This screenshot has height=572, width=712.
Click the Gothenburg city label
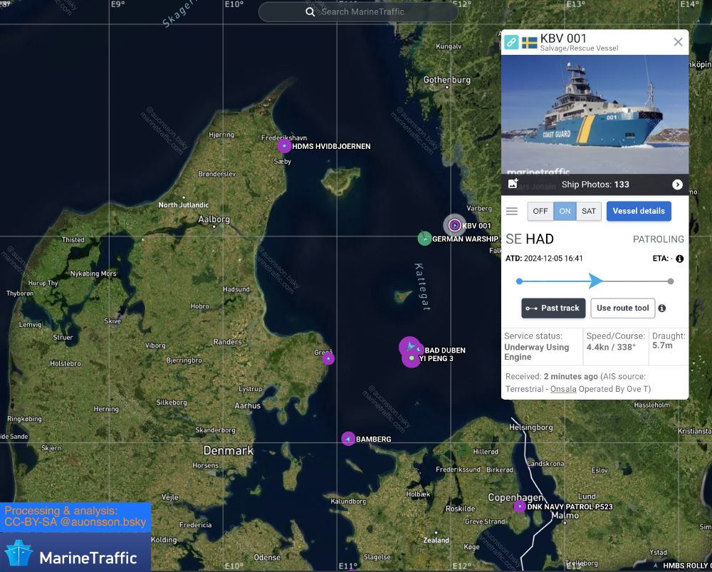(x=447, y=80)
